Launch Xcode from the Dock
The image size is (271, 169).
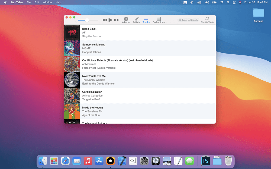coord(122,161)
